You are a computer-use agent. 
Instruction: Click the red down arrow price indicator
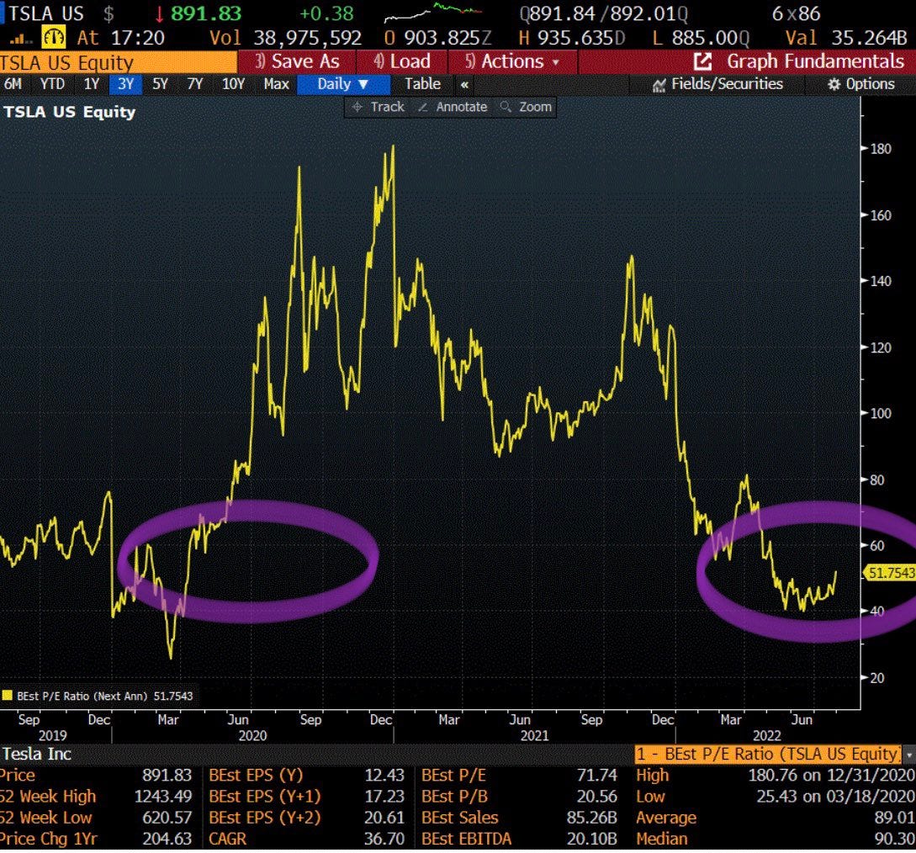click(160, 14)
